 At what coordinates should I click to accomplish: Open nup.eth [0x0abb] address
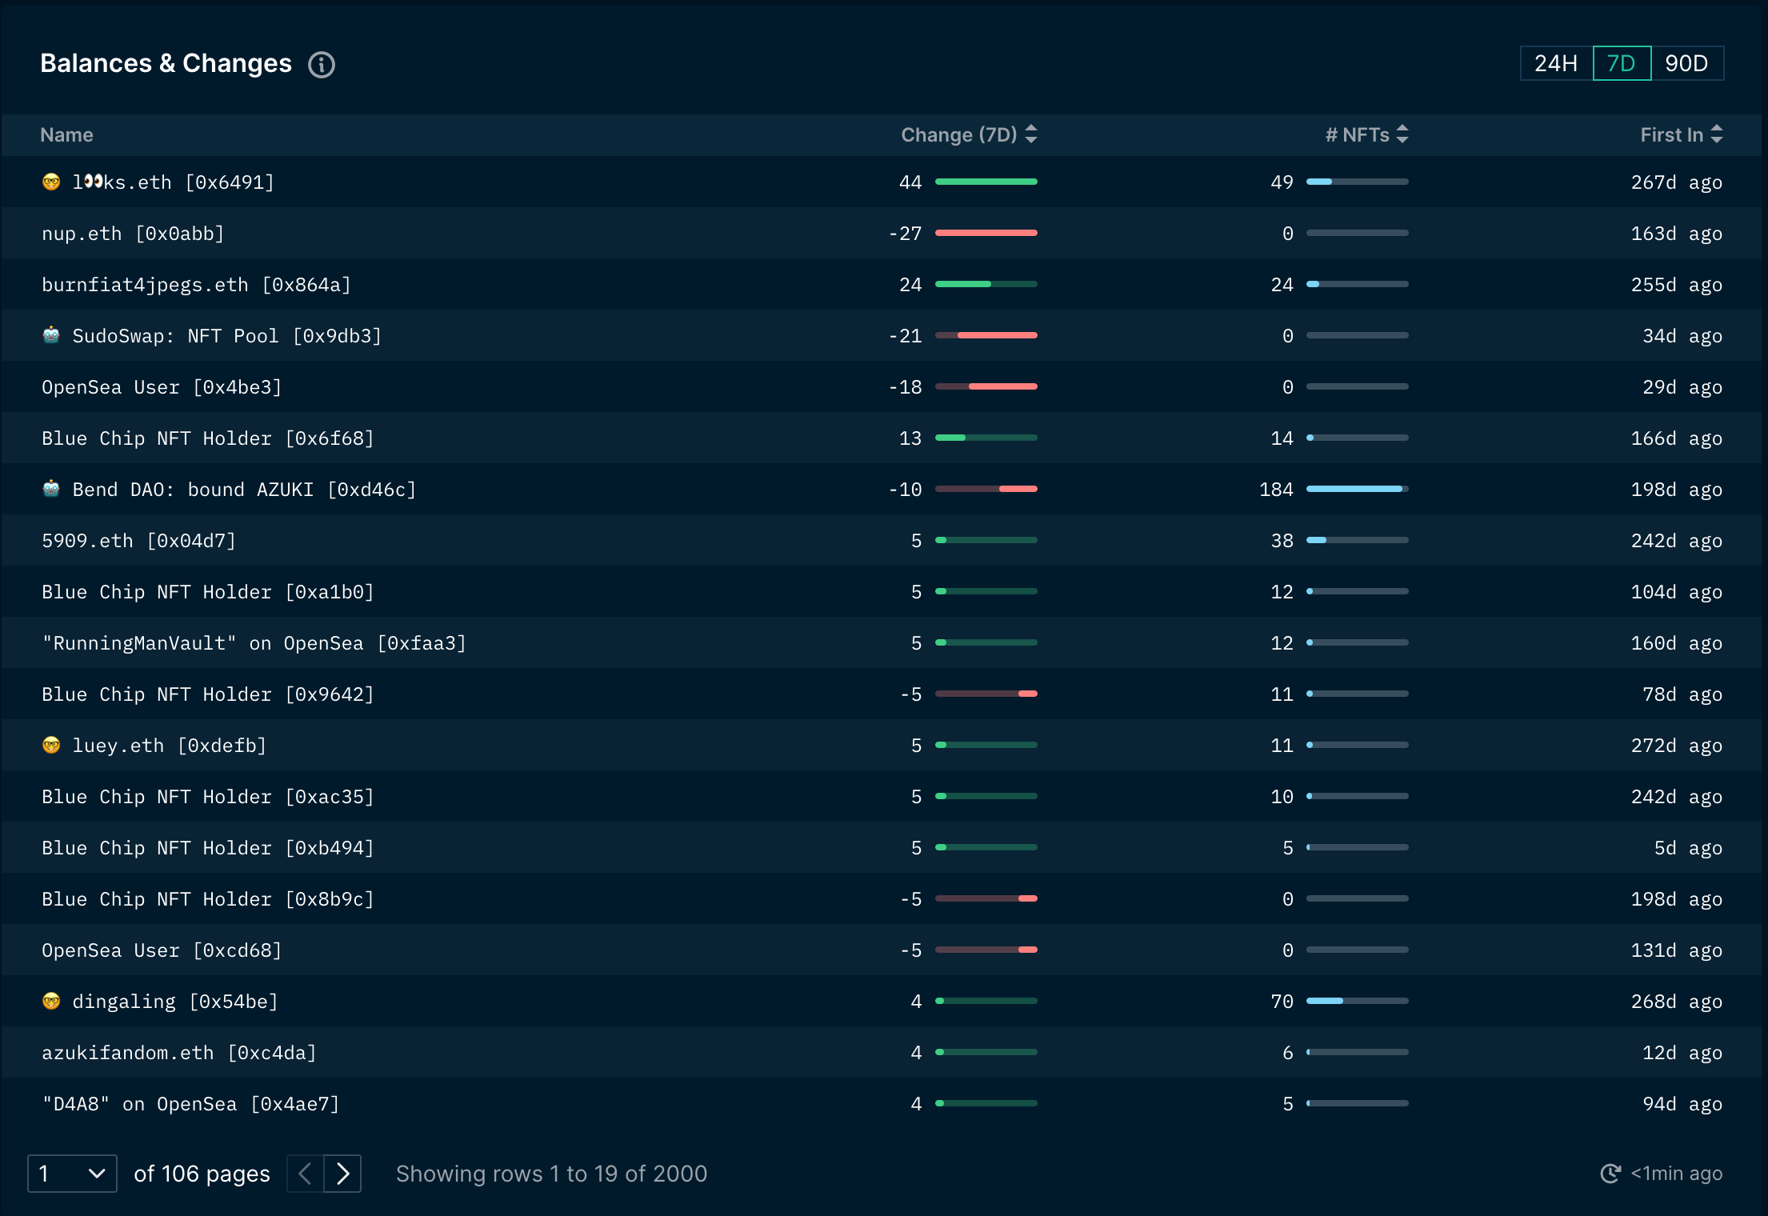tap(133, 234)
